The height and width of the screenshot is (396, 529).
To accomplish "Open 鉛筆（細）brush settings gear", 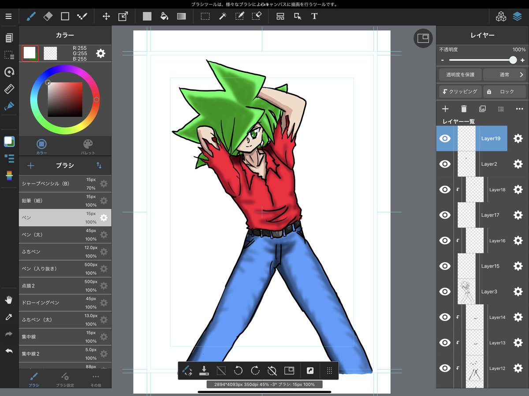I will pos(104,200).
